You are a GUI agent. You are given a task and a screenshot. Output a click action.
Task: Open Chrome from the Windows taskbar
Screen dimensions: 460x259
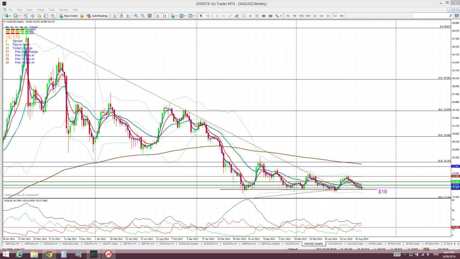[x=48, y=255]
